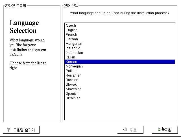Image resolution: width=181 pixels, height=137 pixels.
Task: Click the question mark help icon
Action: [x=8, y=130]
